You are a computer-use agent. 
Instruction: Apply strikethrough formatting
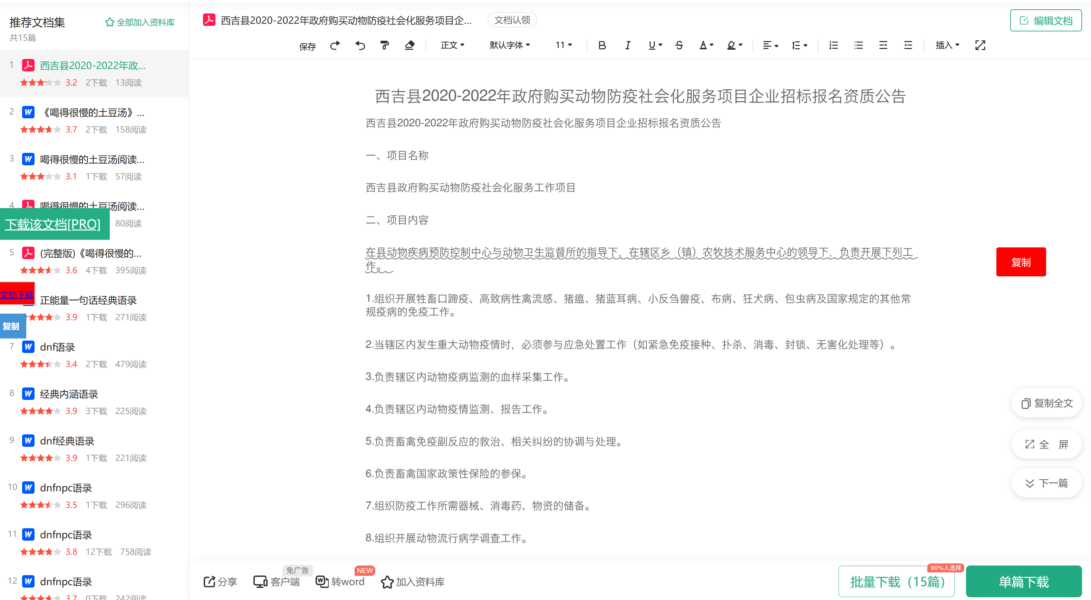[679, 45]
